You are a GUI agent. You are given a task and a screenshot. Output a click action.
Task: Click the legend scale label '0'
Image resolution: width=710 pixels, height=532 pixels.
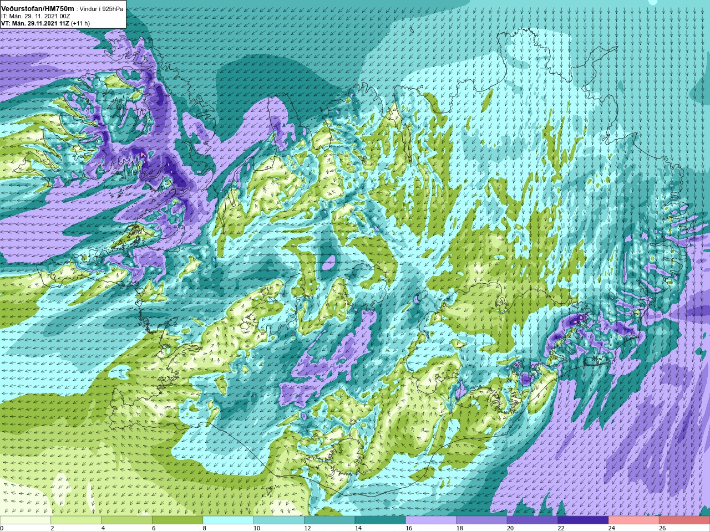[2, 528]
